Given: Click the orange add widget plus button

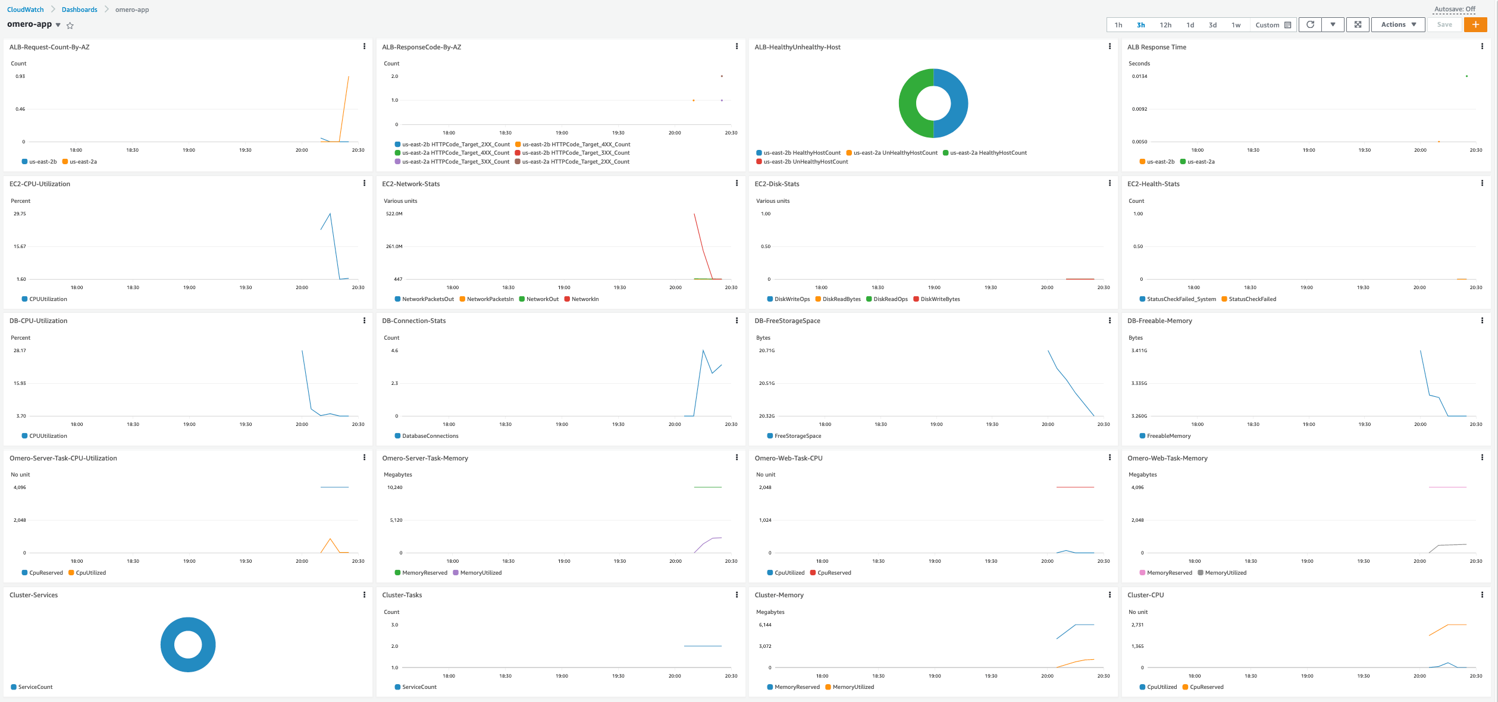Looking at the screenshot, I should tap(1475, 24).
